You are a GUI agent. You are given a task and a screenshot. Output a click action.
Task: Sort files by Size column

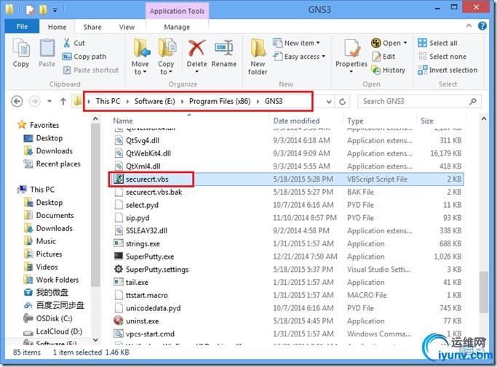click(x=427, y=121)
